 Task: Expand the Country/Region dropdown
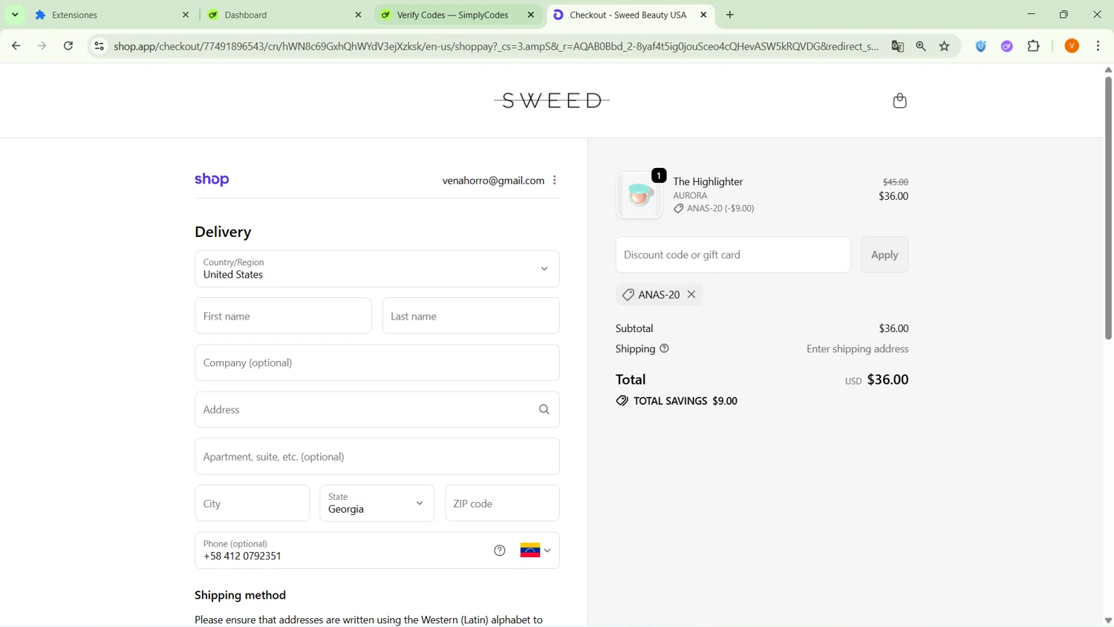[x=377, y=269]
